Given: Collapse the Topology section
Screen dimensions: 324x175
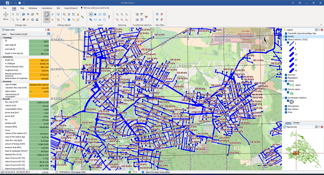Looking at the screenshot, I should click(2, 38).
